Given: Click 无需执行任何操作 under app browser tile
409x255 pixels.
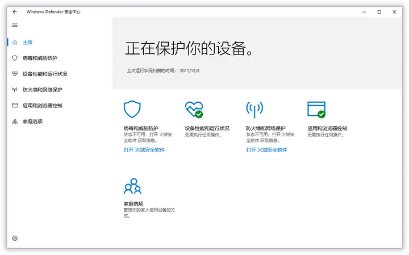Looking at the screenshot, I should (x=326, y=135).
